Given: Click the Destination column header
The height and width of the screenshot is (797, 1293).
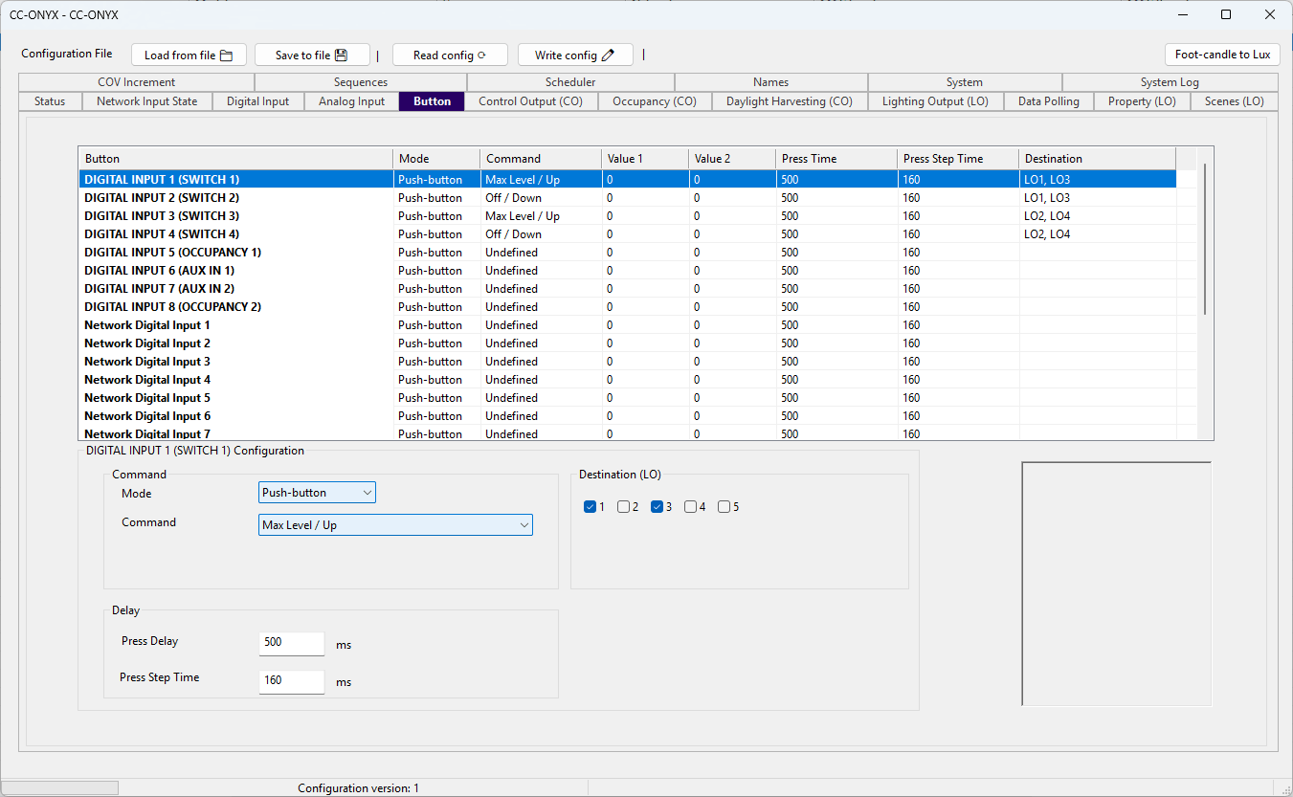Looking at the screenshot, I should pos(1097,159).
